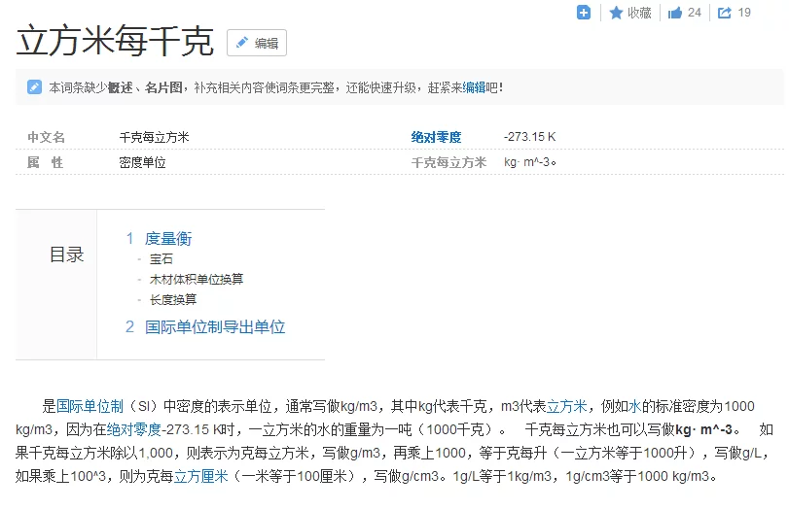The width and height of the screenshot is (789, 509).
Task: Jump to 宝石 subsection
Action: click(x=161, y=258)
